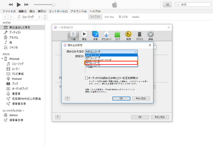Select 最近追加した項目 in the sidebar
213x146 pixels.
point(23,28)
